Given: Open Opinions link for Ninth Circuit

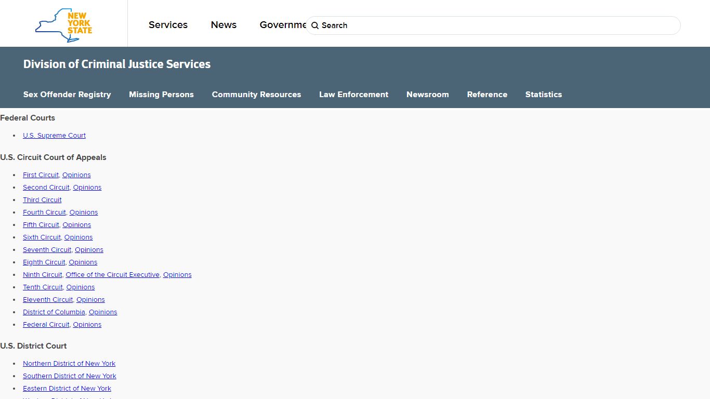Looking at the screenshot, I should click(177, 275).
